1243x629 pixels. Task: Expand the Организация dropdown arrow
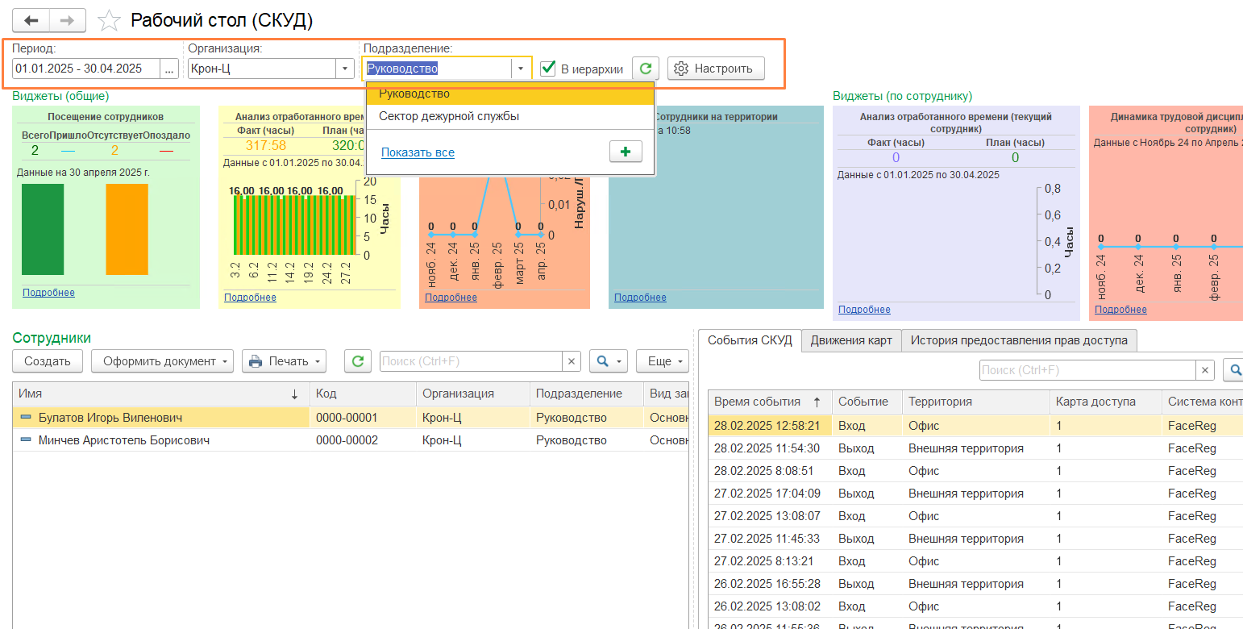point(345,69)
